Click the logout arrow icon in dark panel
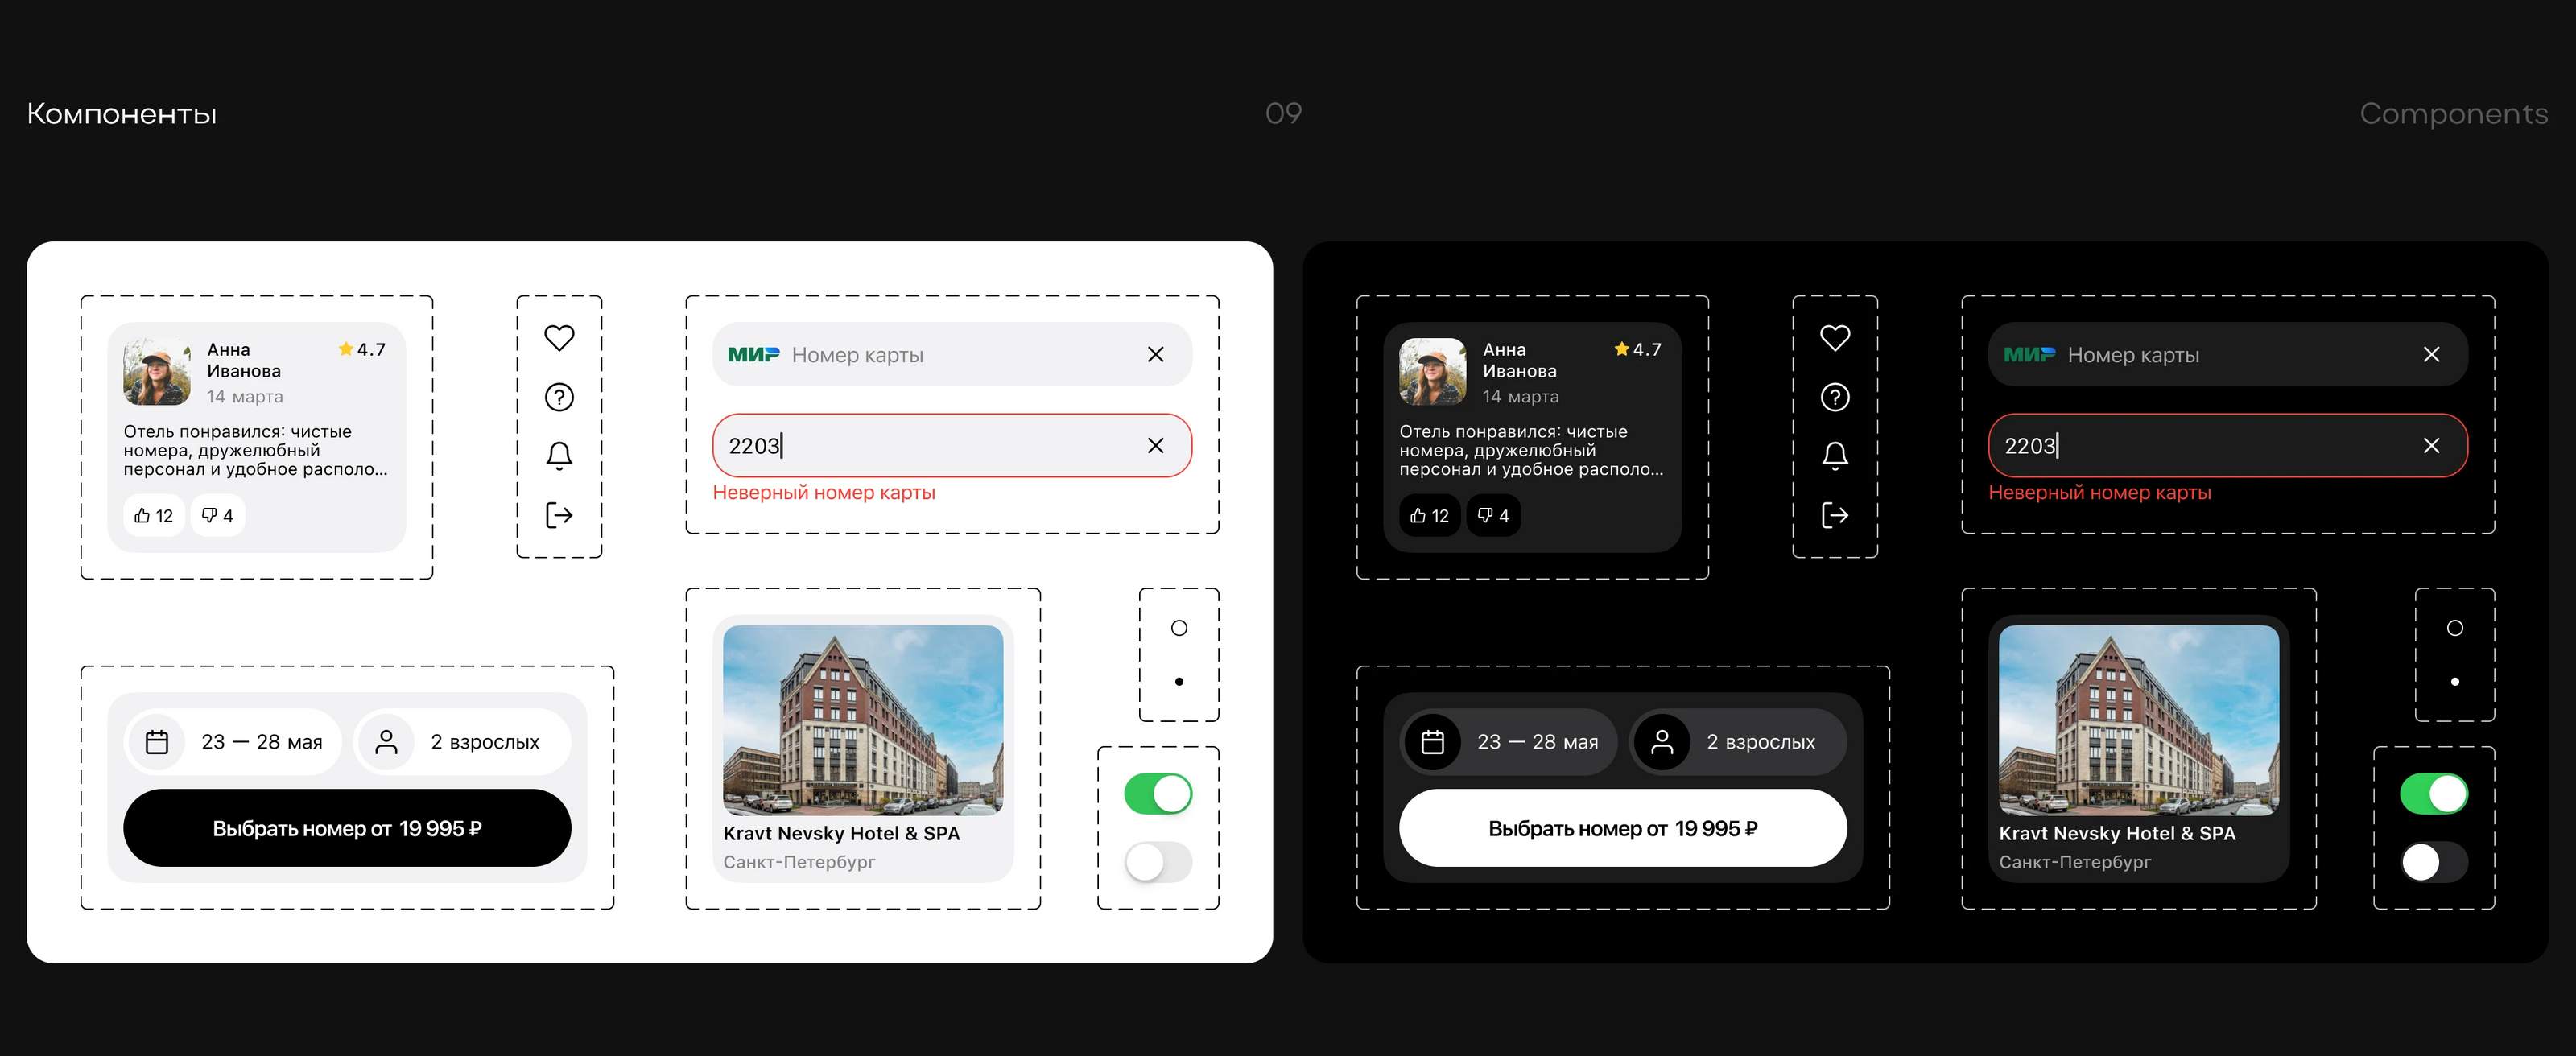The height and width of the screenshot is (1056, 2576). coord(1834,515)
